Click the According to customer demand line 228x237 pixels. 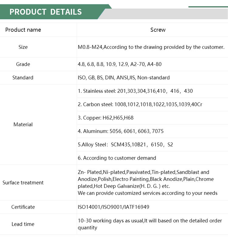tap(117, 158)
